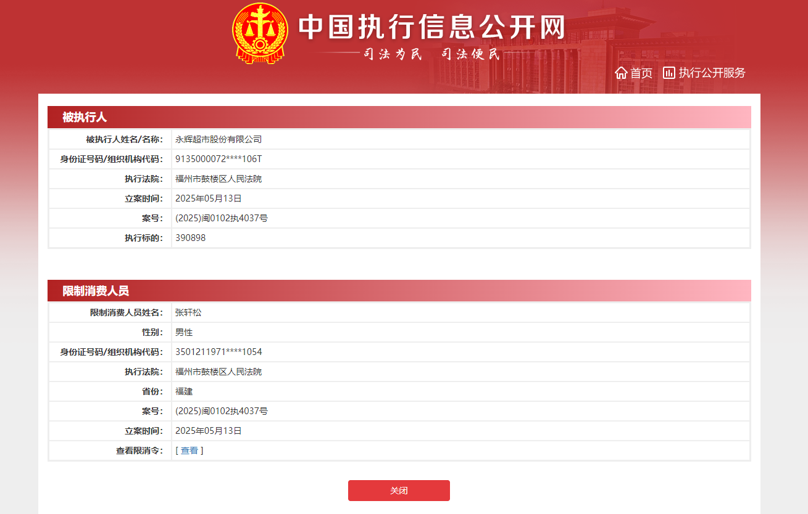Click the ID number 3501211971****1054
Image resolution: width=808 pixels, height=514 pixels.
click(219, 352)
